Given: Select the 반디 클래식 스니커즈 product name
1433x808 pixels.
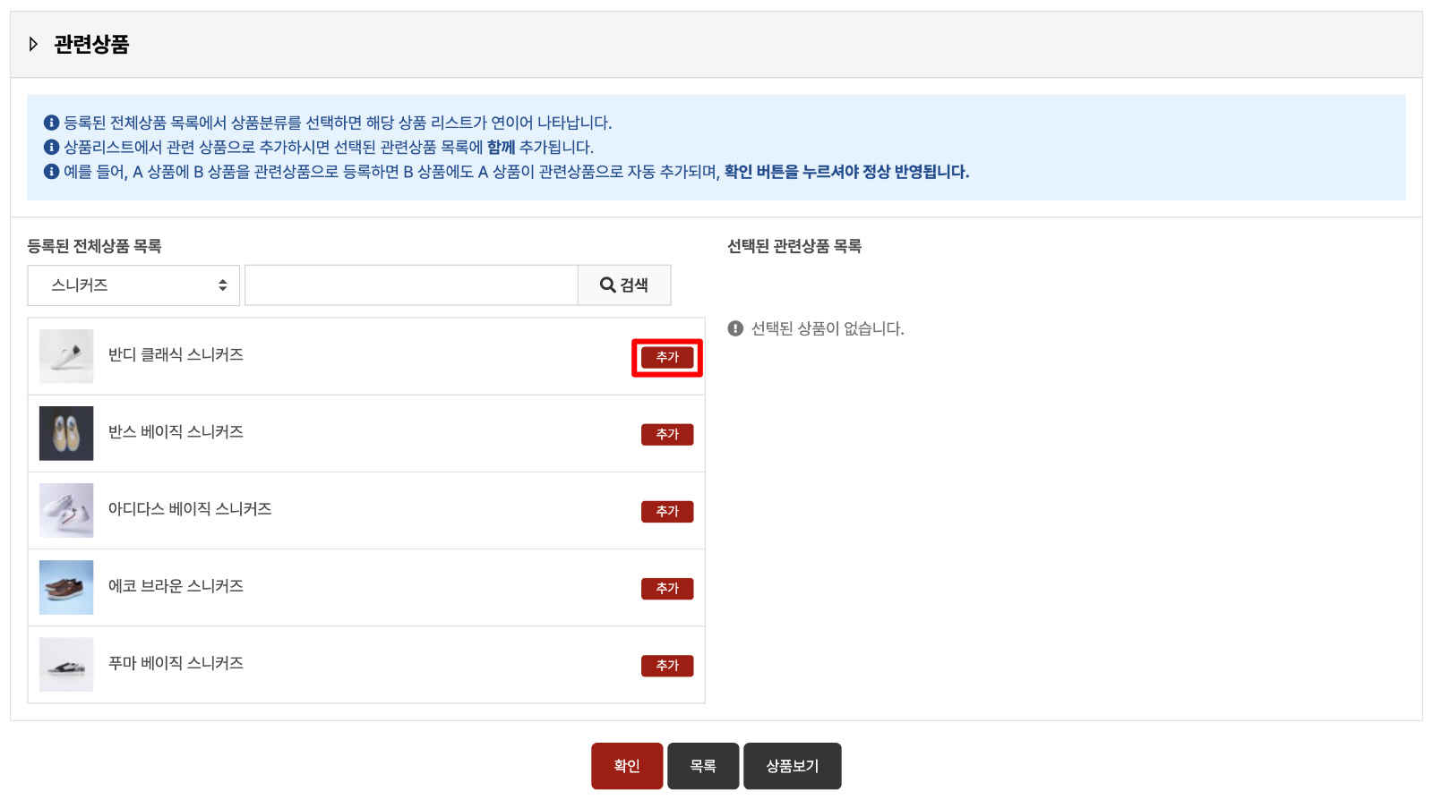Looking at the screenshot, I should 176,354.
